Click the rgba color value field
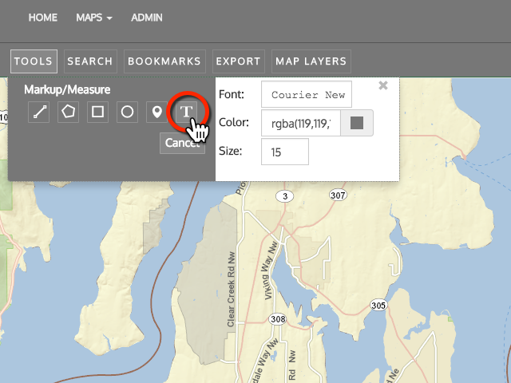The height and width of the screenshot is (383, 511). (301, 123)
